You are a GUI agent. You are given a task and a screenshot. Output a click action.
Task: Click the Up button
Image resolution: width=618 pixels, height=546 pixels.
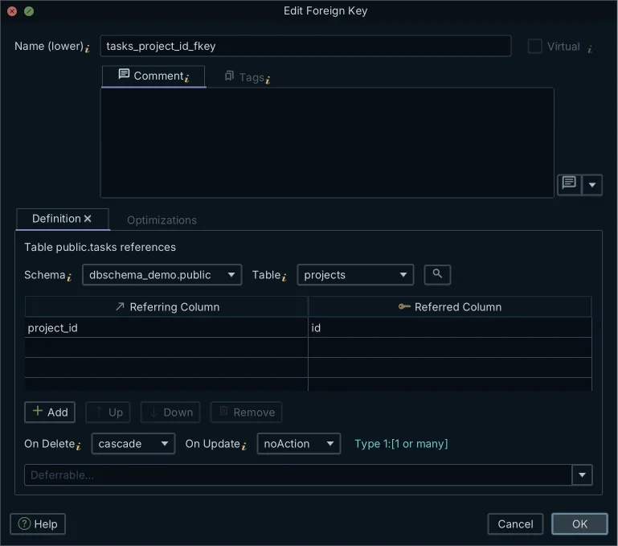point(108,413)
